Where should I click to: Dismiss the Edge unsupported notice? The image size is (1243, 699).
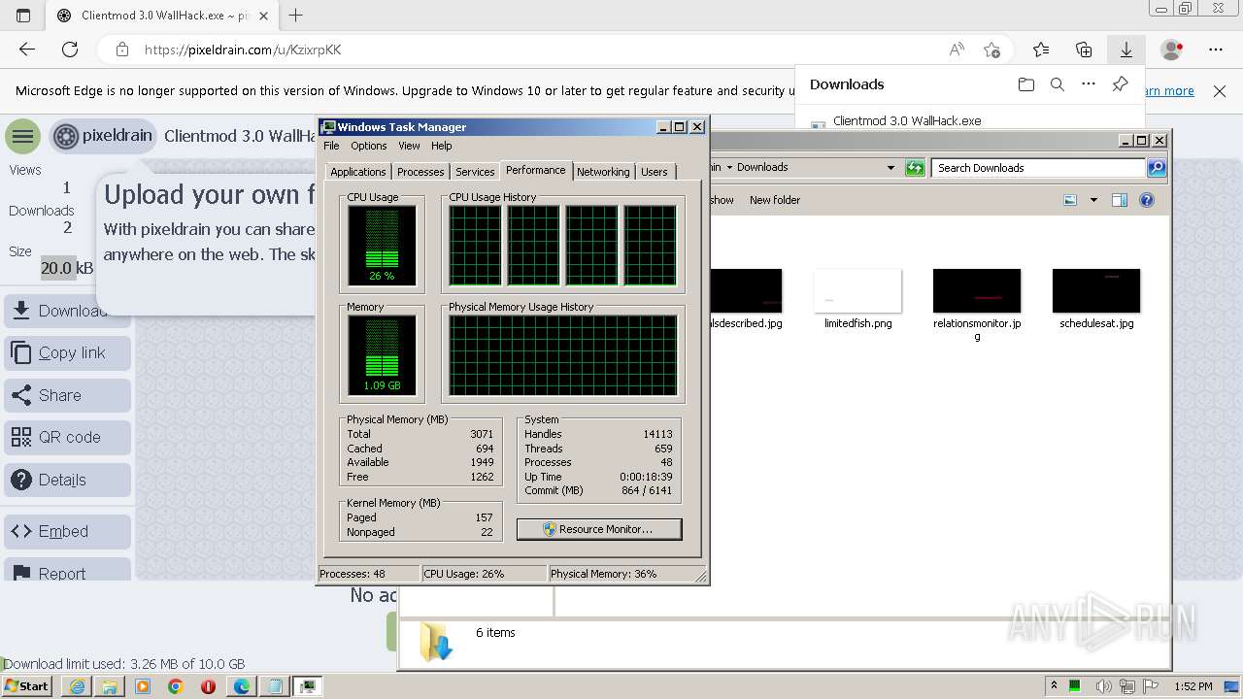pos(1220,91)
